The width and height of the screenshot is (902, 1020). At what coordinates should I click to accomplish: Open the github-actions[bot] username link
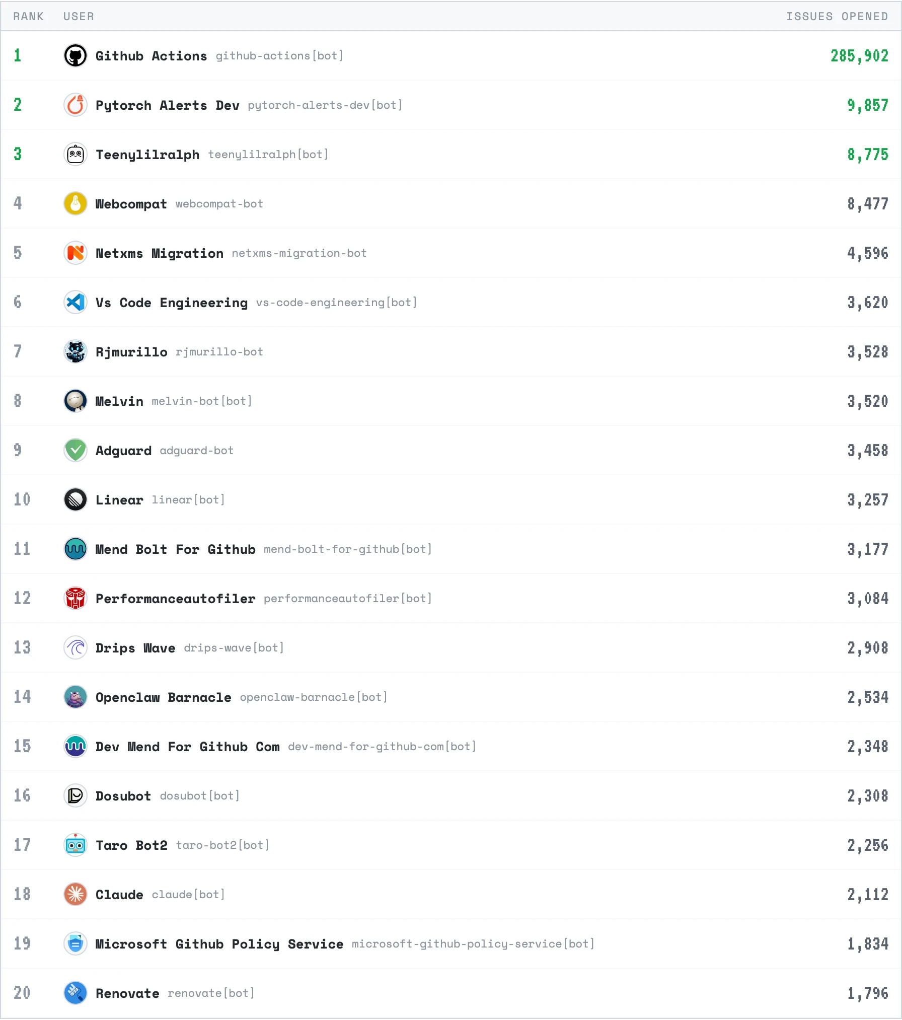click(279, 56)
